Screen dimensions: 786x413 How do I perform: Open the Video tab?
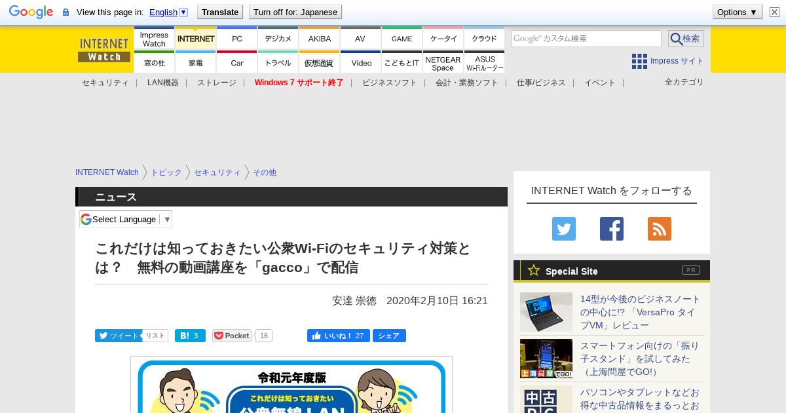point(360,62)
